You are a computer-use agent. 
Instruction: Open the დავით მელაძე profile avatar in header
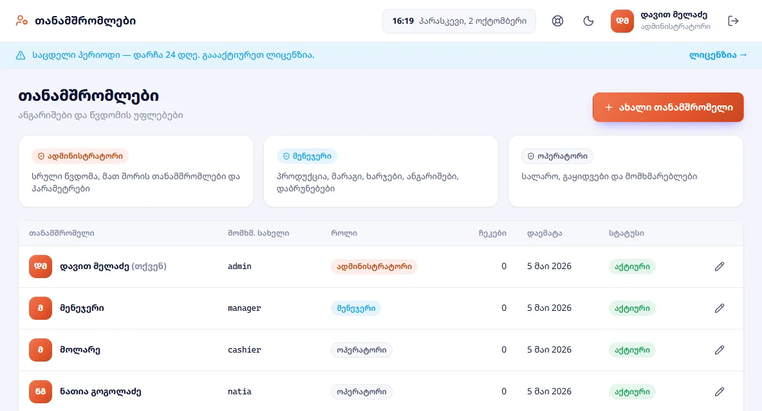(622, 21)
